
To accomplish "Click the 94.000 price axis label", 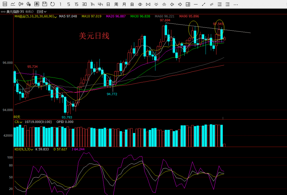I will 8,110.
